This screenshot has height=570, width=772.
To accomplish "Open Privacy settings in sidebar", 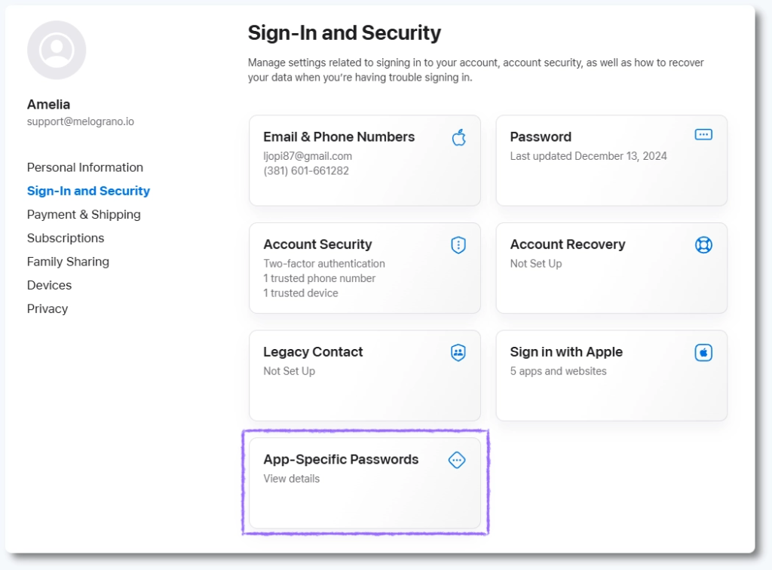I will tap(47, 308).
